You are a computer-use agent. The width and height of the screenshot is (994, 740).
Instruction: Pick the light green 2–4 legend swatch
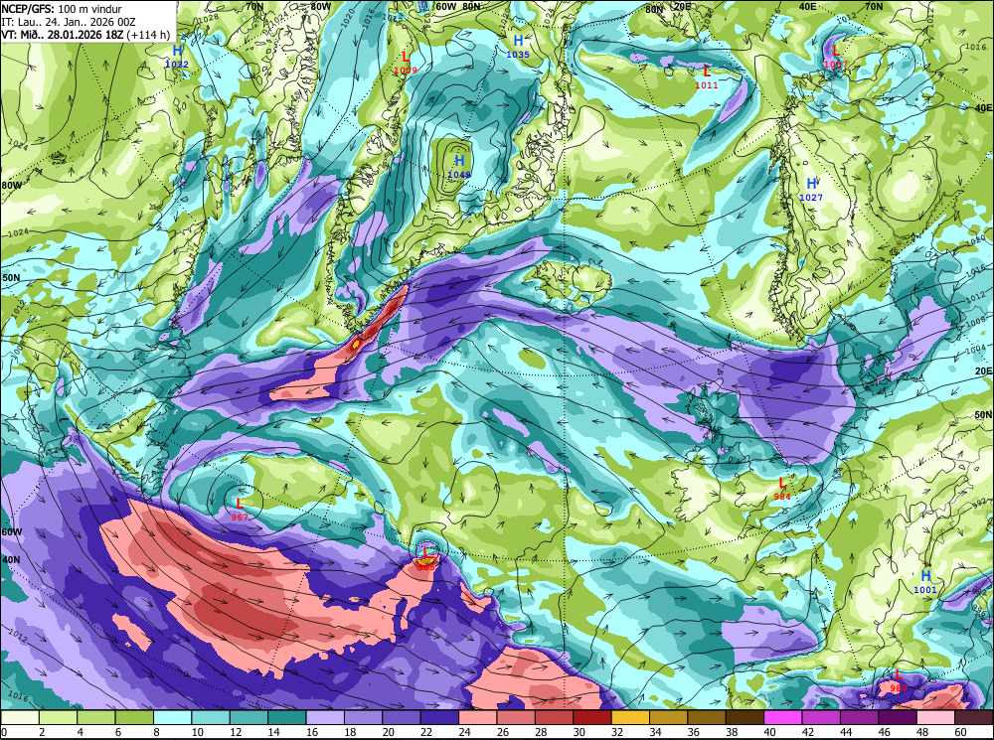(x=59, y=717)
